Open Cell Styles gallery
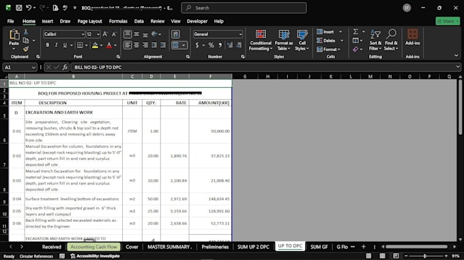 pos(302,40)
